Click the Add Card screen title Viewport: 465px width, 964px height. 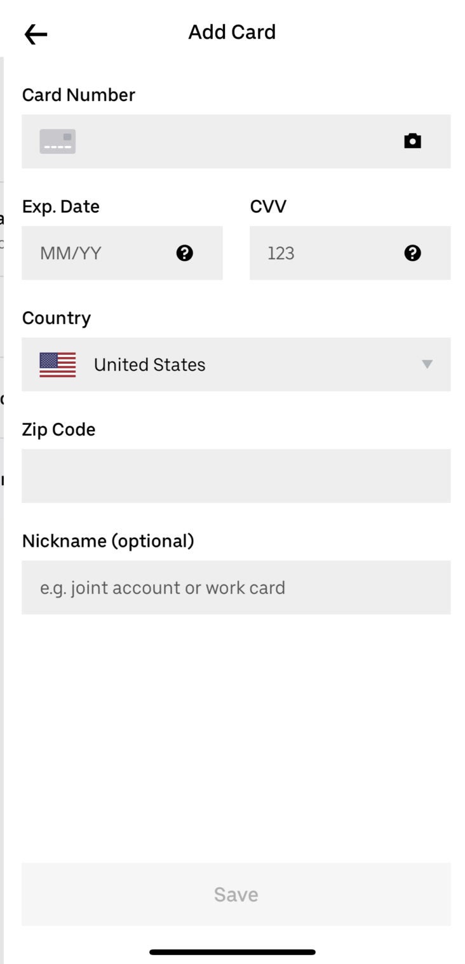coord(232,32)
